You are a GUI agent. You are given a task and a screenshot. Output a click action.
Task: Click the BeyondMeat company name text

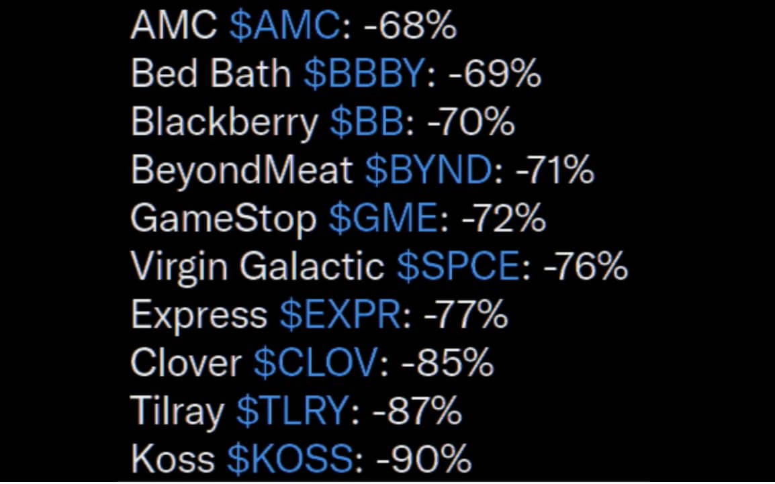(x=242, y=171)
